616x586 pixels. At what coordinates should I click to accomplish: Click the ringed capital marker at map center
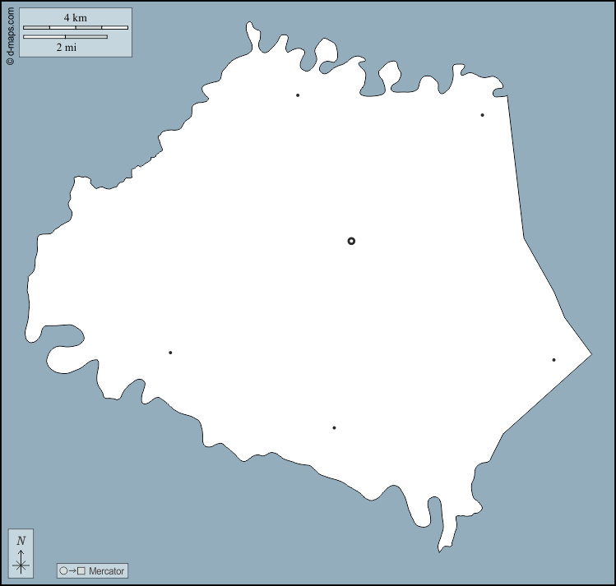pyautogui.click(x=351, y=241)
